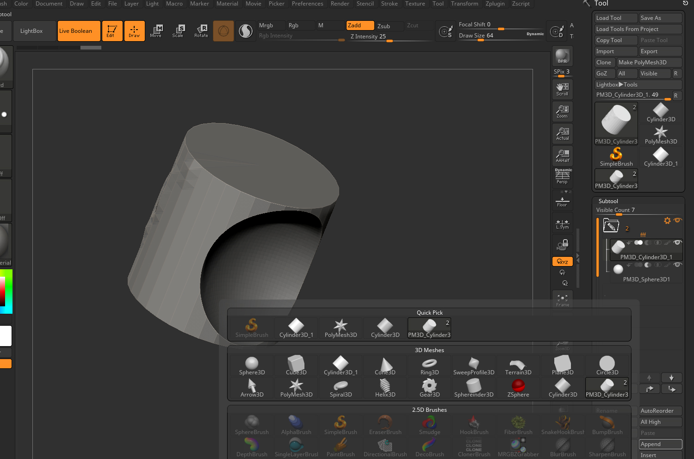Pick Gear3D from the 3D Meshes list

tap(429, 388)
